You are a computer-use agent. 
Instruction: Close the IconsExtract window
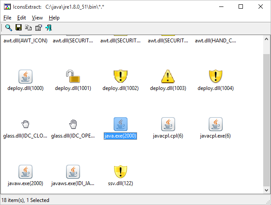pos(261,6)
